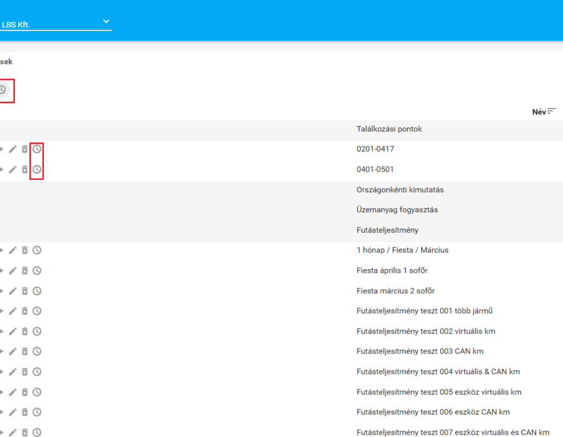The width and height of the screenshot is (563, 437).
Task: Schedule the Fiesta március 2 sofőr report
Action: (x=37, y=291)
